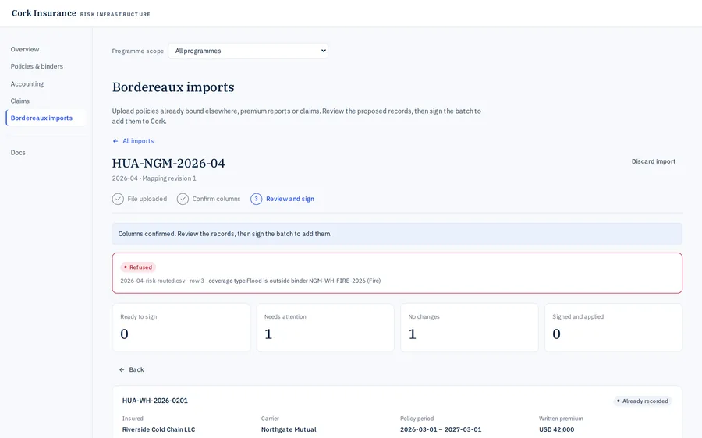The height and width of the screenshot is (438, 702).
Task: Click the back arrow beside All imports
Action: pos(115,141)
